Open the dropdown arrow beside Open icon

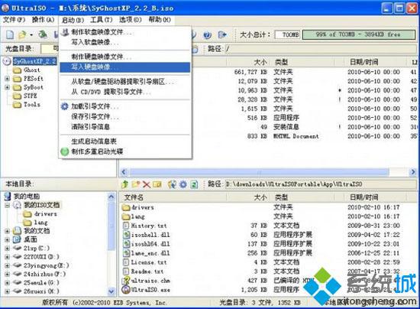click(x=31, y=35)
